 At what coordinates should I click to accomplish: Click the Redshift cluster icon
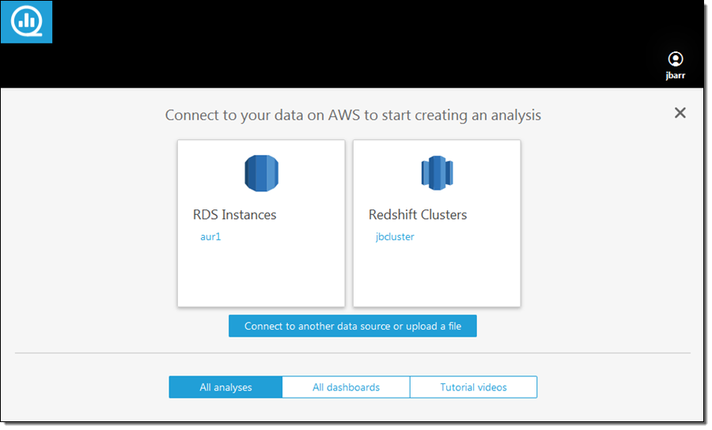click(436, 173)
